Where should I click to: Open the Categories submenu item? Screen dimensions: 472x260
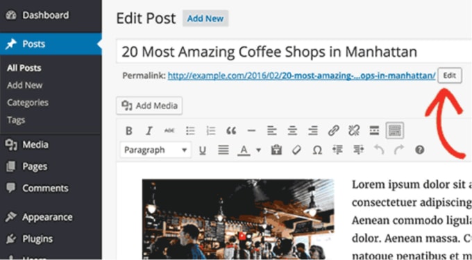(x=28, y=103)
